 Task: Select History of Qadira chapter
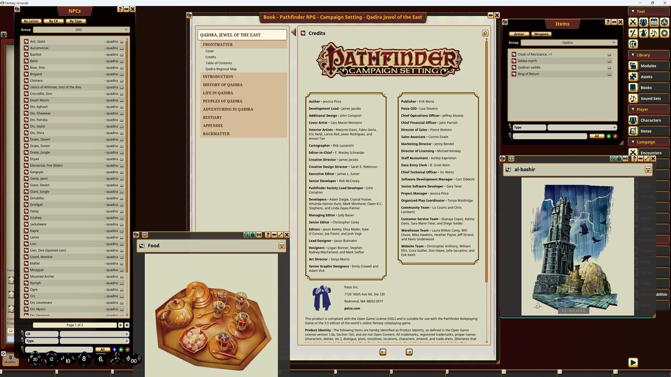pyautogui.click(x=222, y=85)
